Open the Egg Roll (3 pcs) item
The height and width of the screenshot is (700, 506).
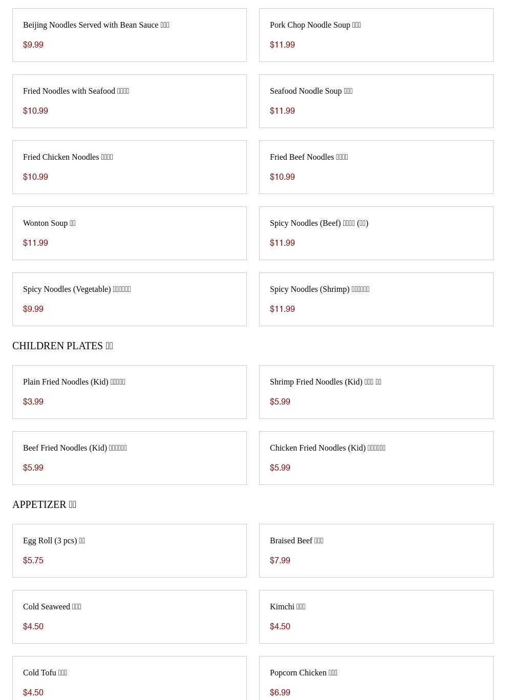pyautogui.click(x=129, y=550)
